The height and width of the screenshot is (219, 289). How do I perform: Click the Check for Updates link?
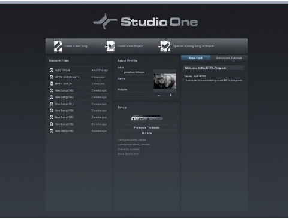[x=128, y=150]
